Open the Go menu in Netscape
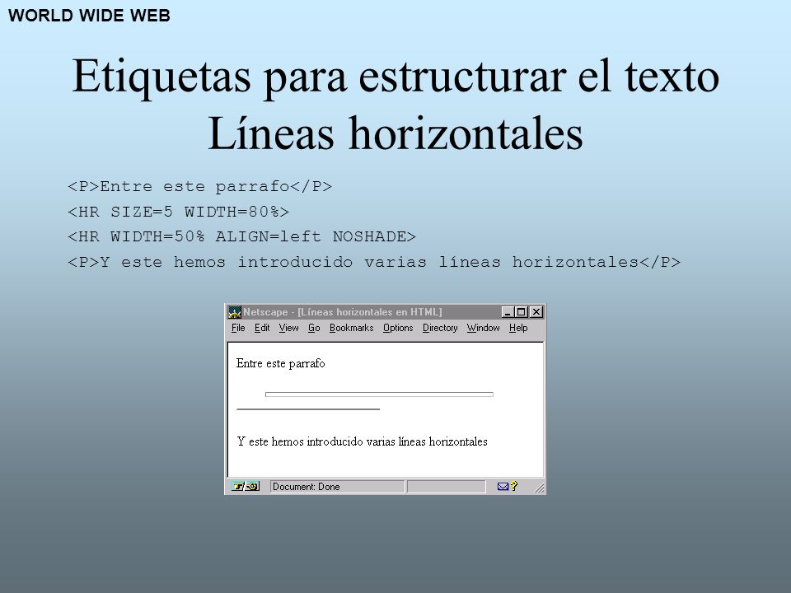This screenshot has width=791, height=593. point(314,329)
